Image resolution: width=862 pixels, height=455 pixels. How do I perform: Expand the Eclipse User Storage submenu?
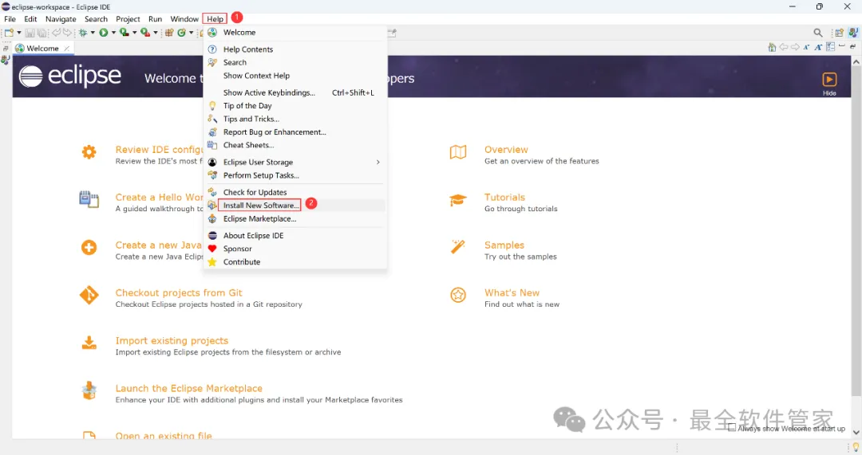pyautogui.click(x=378, y=163)
